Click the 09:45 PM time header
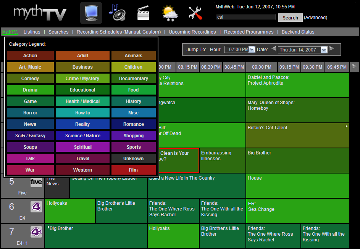This screenshot has width=360, height=249. click(x=337, y=67)
